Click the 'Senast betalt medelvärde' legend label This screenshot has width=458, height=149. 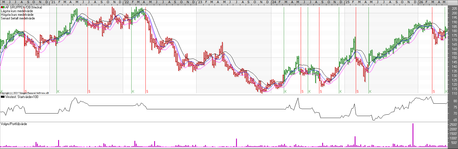click(x=18, y=18)
